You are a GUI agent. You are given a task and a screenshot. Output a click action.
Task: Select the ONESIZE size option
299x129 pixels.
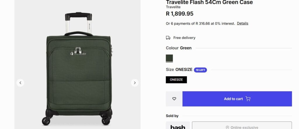176,80
